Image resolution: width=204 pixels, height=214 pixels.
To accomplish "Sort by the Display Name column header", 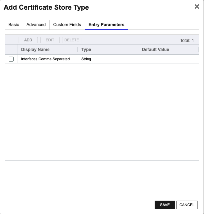I will (x=35, y=49).
